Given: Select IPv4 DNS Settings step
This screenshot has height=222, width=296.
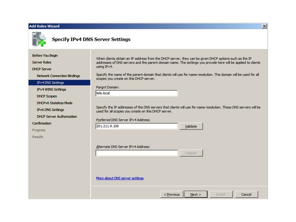Looking at the screenshot, I should click(x=51, y=83).
